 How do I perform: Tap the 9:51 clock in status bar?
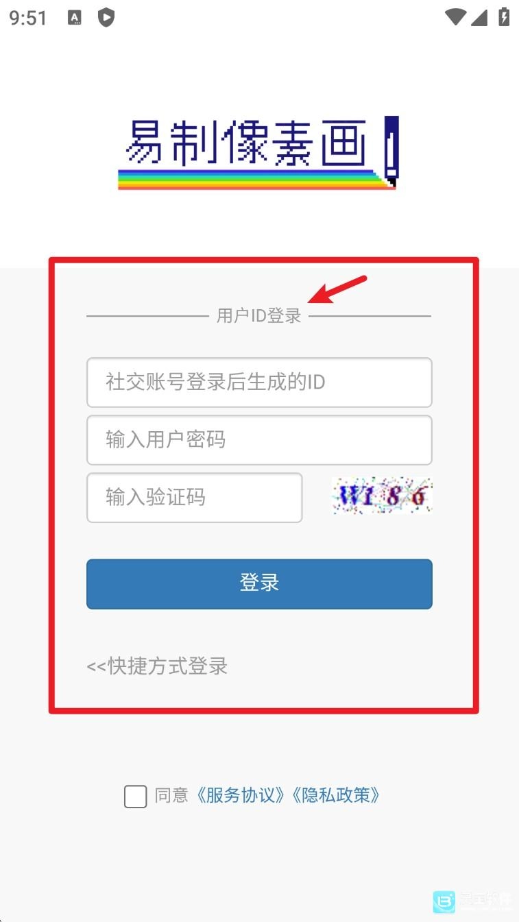coord(29,18)
